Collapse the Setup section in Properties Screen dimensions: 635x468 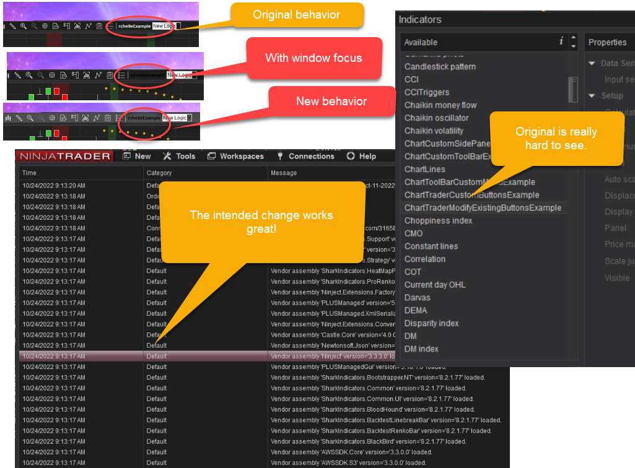[x=590, y=95]
